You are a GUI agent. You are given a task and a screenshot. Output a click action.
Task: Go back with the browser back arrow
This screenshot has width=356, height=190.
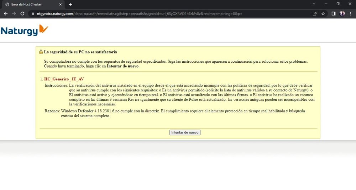point(6,14)
